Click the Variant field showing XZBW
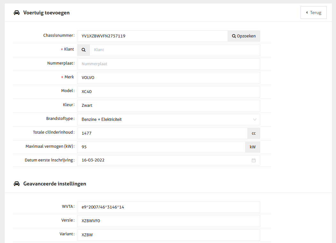Screen dimensions: 336x243 [168, 235]
